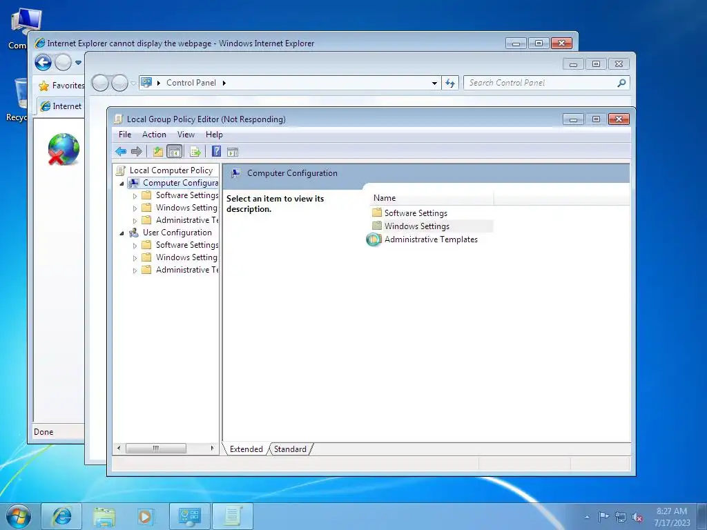Show hidden tray icons arrow

pyautogui.click(x=587, y=517)
